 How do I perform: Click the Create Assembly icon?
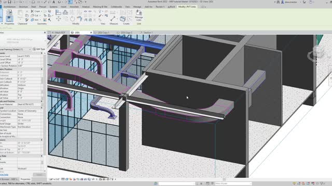tap(123, 19)
